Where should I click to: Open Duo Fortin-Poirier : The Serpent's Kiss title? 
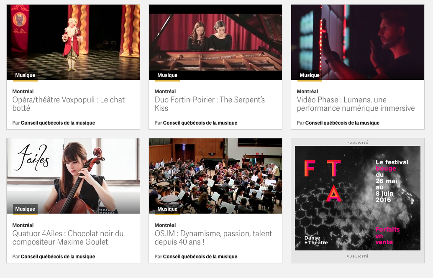pyautogui.click(x=210, y=104)
